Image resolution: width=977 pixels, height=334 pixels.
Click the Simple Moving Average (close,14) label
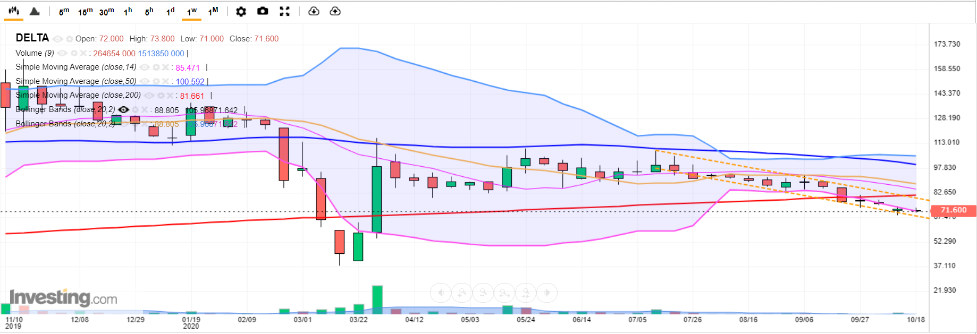[76, 67]
